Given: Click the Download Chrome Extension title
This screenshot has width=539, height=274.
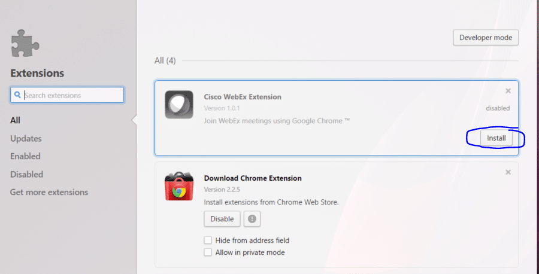Looking at the screenshot, I should 253,178.
